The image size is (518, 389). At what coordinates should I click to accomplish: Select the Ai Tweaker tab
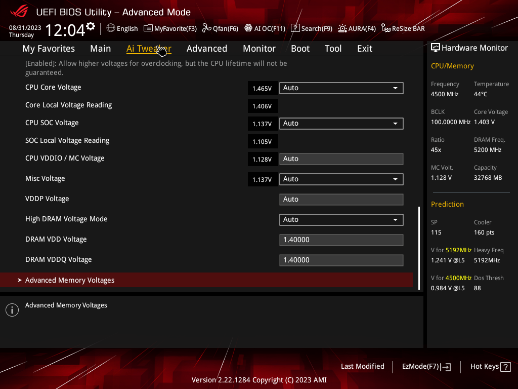(x=149, y=48)
